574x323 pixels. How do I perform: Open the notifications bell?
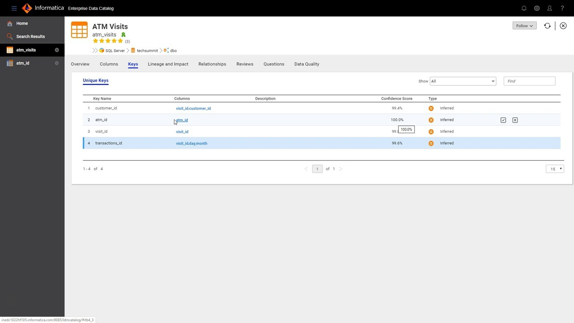524,8
